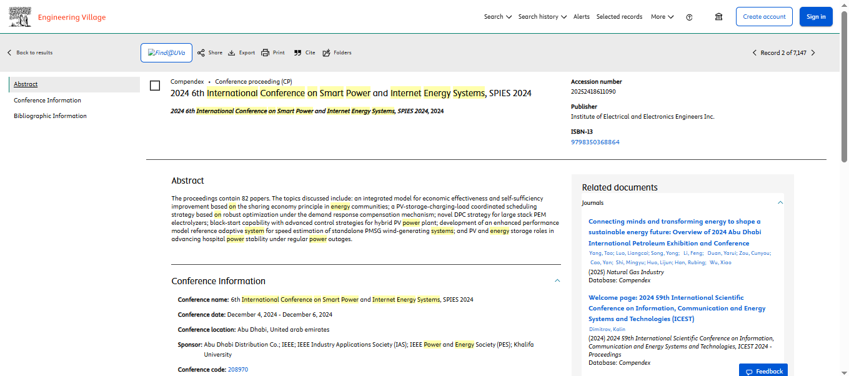The height and width of the screenshot is (376, 849).
Task: Click the Share icon in toolbar
Action: (x=201, y=53)
